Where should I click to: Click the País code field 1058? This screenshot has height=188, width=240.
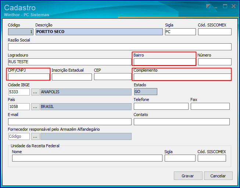(19, 106)
